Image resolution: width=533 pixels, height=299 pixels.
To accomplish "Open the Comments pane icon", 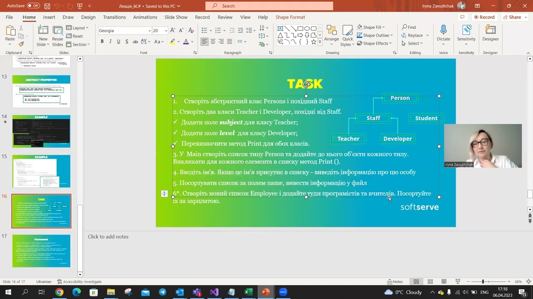I will [x=462, y=17].
